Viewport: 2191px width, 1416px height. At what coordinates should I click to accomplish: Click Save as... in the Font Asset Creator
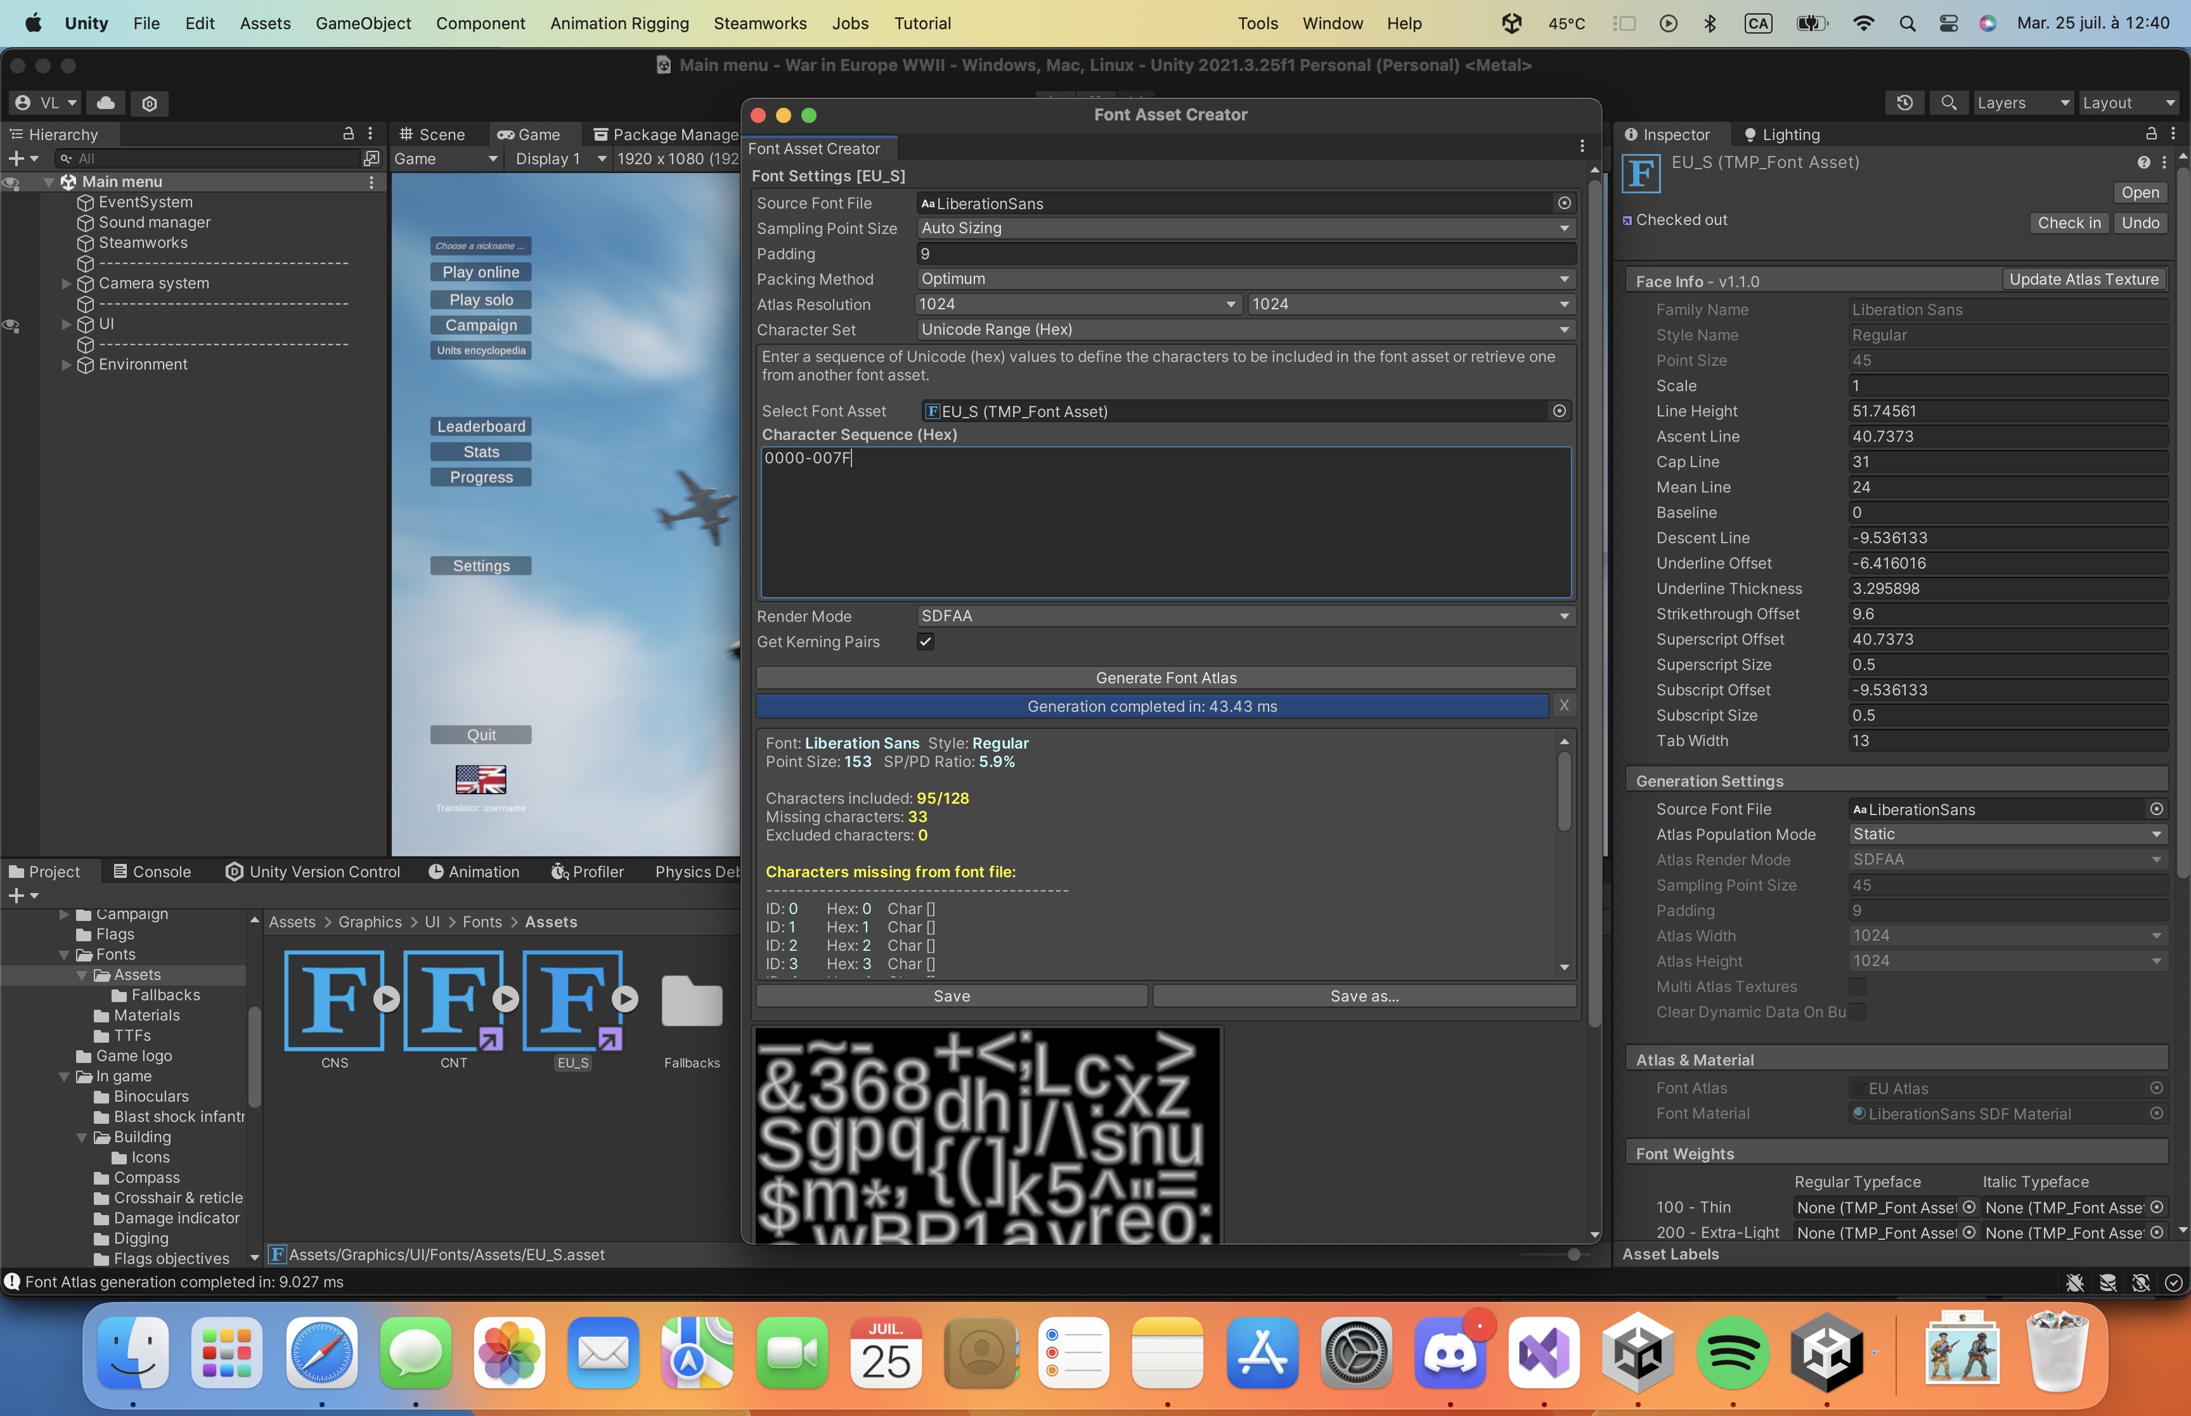pos(1364,995)
